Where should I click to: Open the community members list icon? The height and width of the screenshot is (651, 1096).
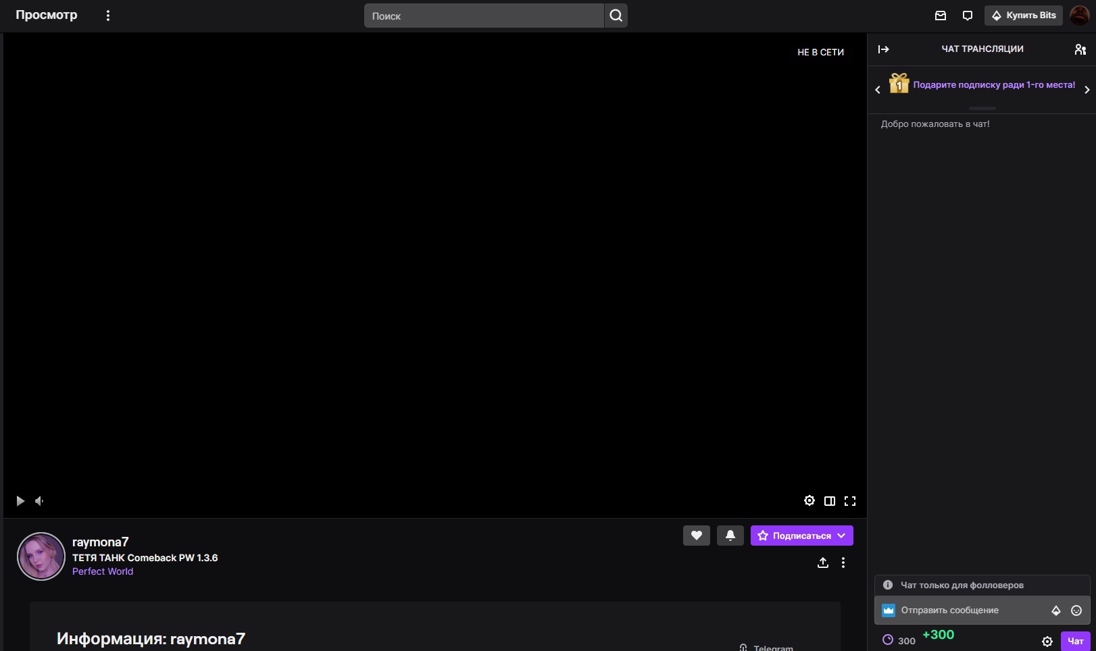tap(1080, 49)
